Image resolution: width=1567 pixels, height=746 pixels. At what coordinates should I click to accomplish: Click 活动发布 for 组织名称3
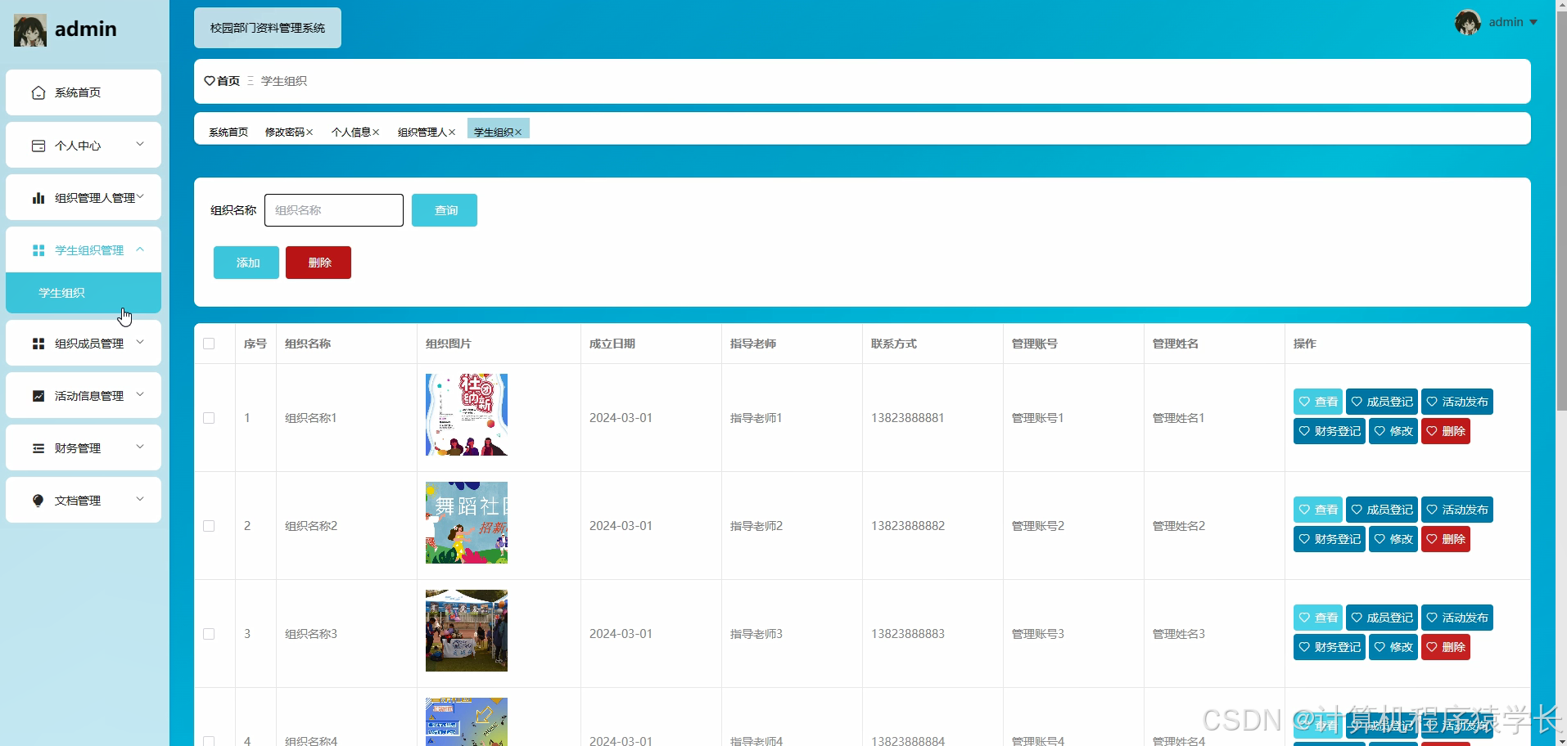pos(1457,618)
